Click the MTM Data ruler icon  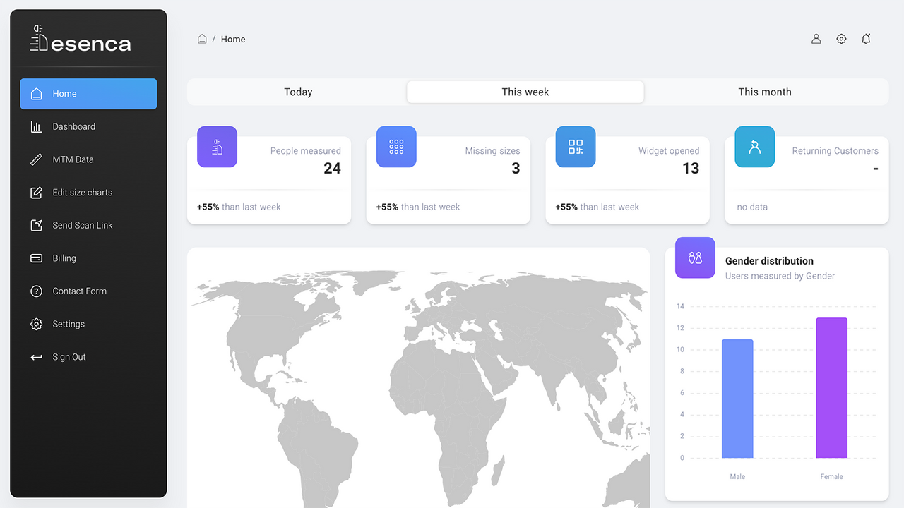[37, 159]
